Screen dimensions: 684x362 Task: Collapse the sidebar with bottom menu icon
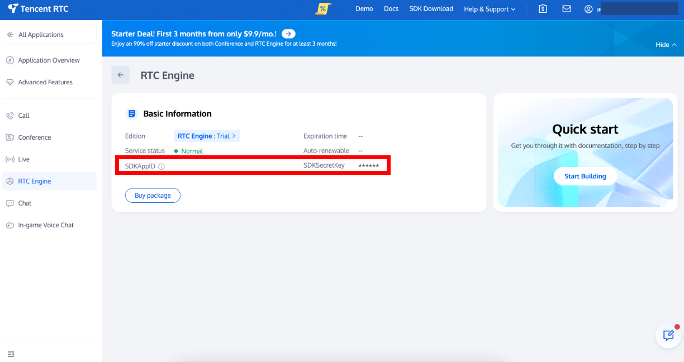pos(11,354)
